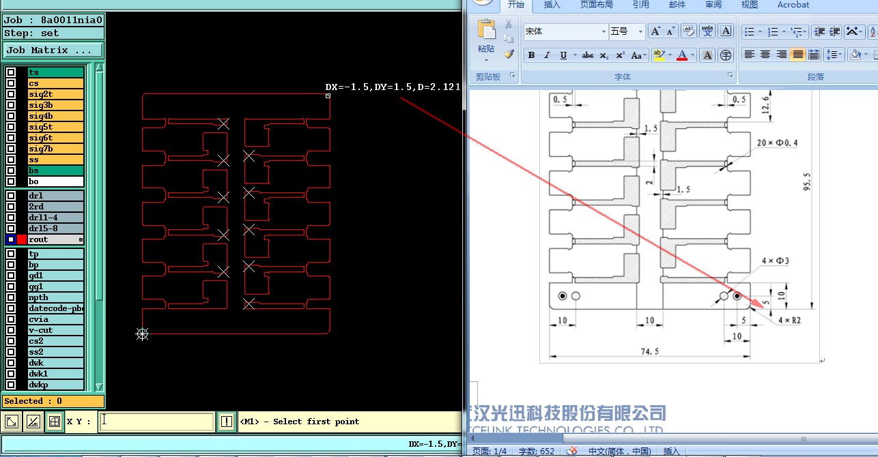Open numbered list dropdown
The width and height of the screenshot is (878, 457).
click(784, 31)
